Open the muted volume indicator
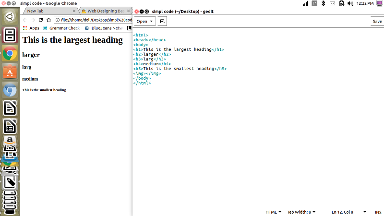This screenshot has height=216, width=384. click(350, 3)
